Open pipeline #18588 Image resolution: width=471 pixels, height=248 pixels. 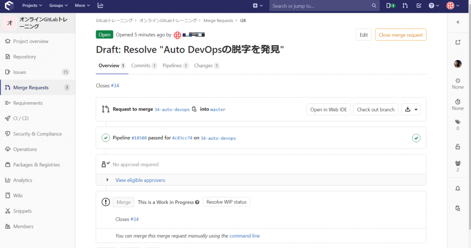[139, 138]
